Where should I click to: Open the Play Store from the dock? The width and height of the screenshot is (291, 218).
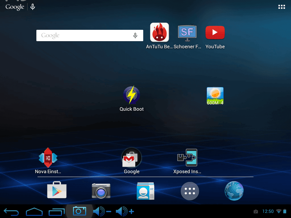coord(57,190)
